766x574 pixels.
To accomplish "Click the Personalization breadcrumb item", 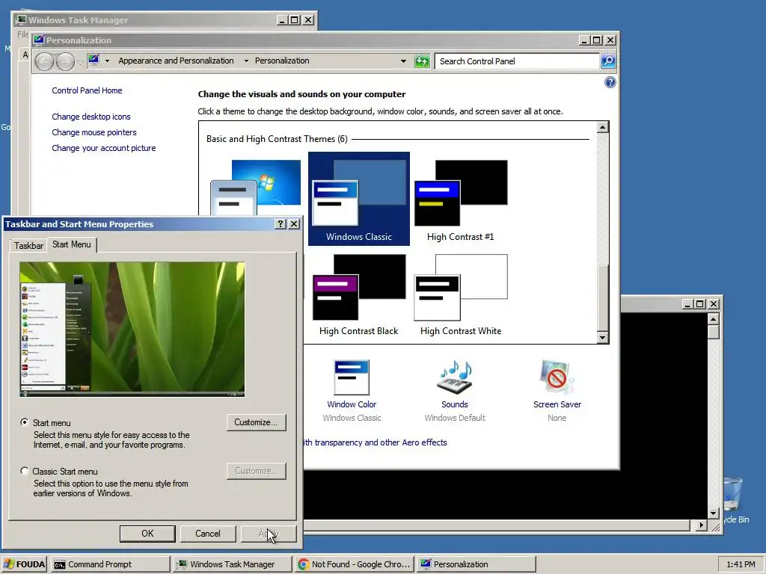I will click(x=282, y=61).
